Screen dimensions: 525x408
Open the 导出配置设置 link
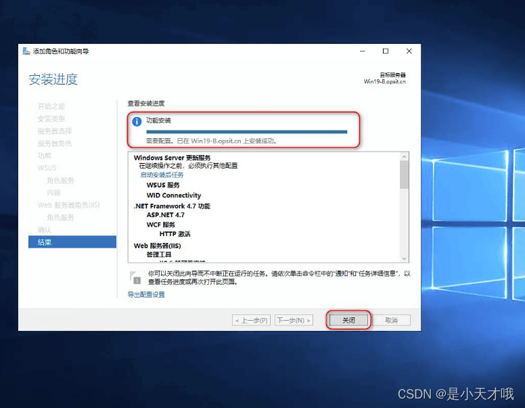146,295
